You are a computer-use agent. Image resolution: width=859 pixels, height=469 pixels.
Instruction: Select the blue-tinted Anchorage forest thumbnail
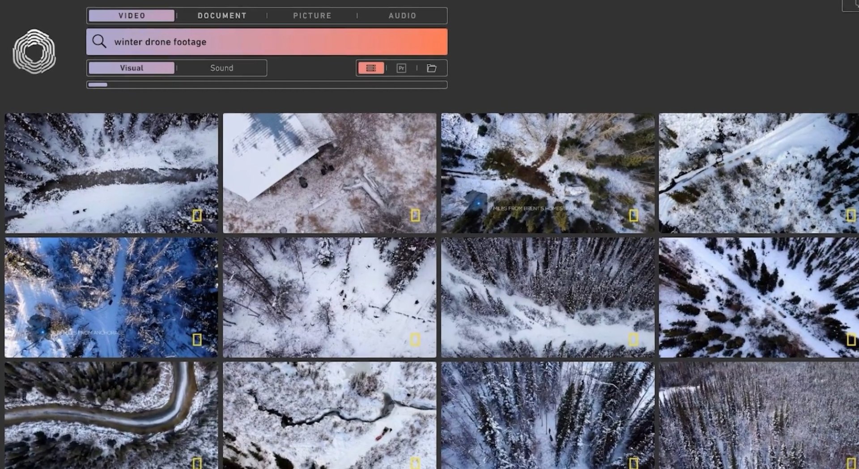point(111,297)
